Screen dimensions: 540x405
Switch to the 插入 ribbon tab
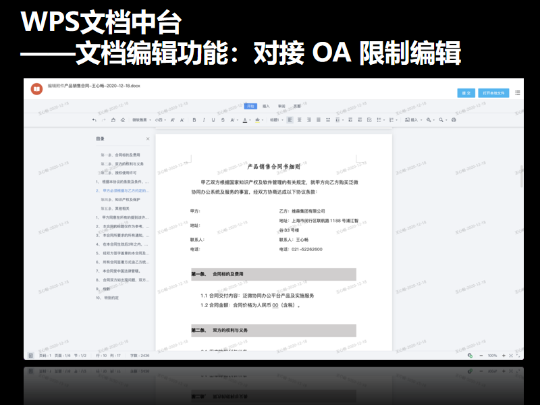tap(266, 106)
